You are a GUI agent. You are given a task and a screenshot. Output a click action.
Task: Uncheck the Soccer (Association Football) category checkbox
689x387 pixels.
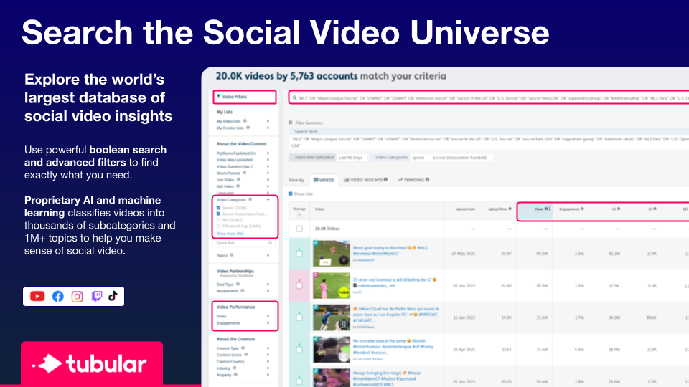[218, 214]
